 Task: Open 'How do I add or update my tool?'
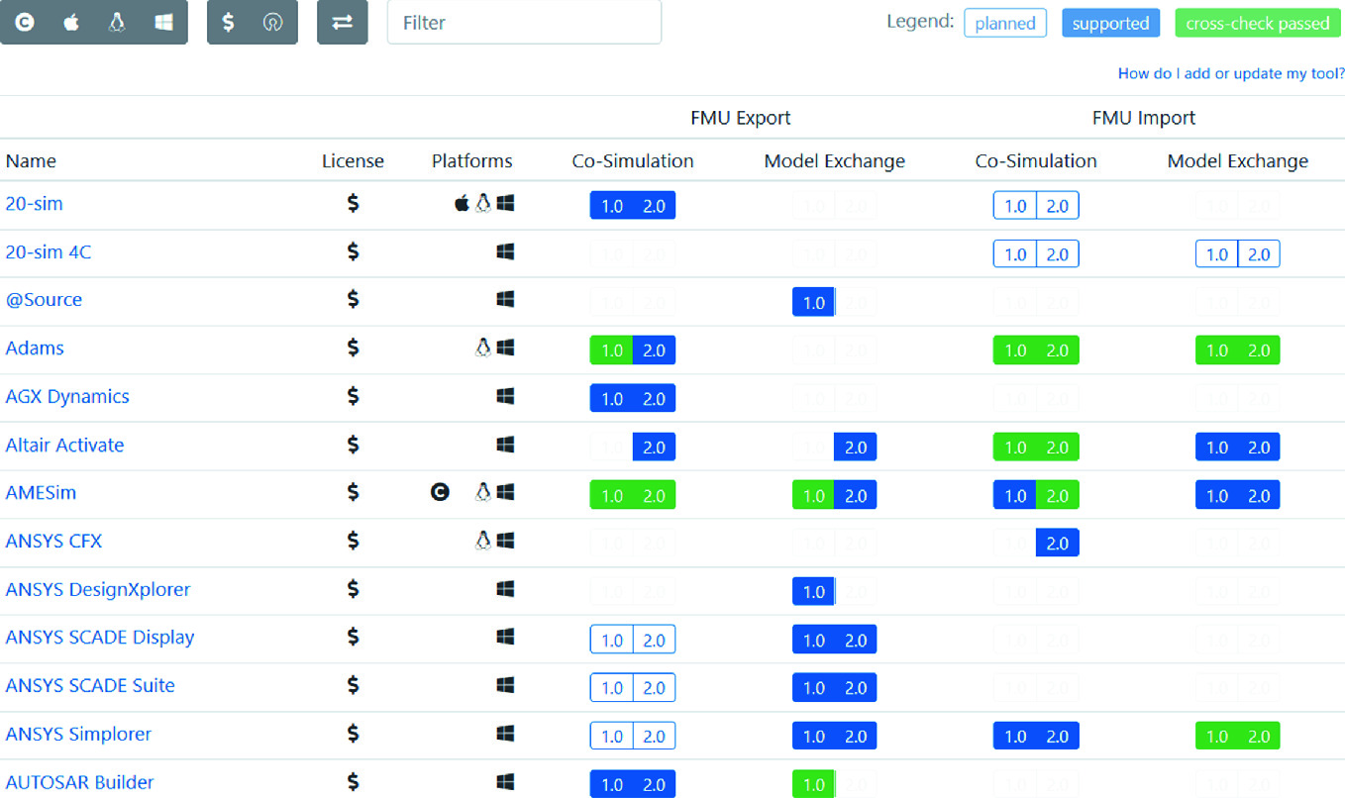[x=1231, y=73]
